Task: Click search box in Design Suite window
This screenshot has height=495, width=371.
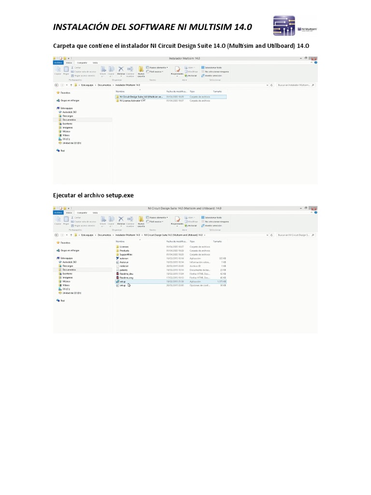Action: point(296,235)
